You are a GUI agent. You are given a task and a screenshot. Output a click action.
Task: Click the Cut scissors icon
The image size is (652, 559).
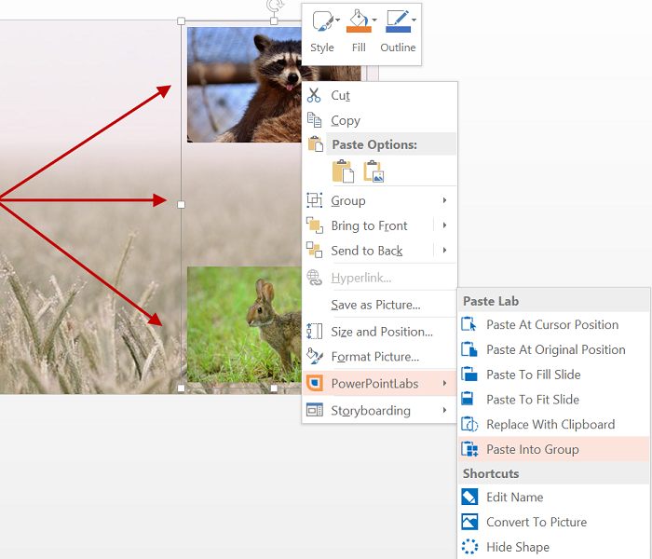(x=314, y=95)
